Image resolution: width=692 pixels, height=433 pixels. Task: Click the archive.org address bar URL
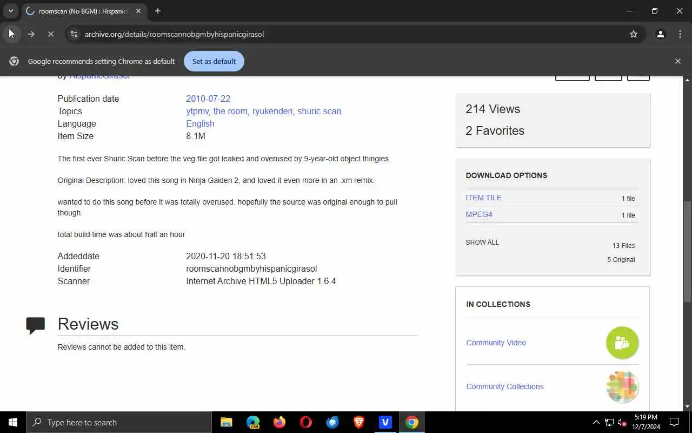(x=174, y=34)
